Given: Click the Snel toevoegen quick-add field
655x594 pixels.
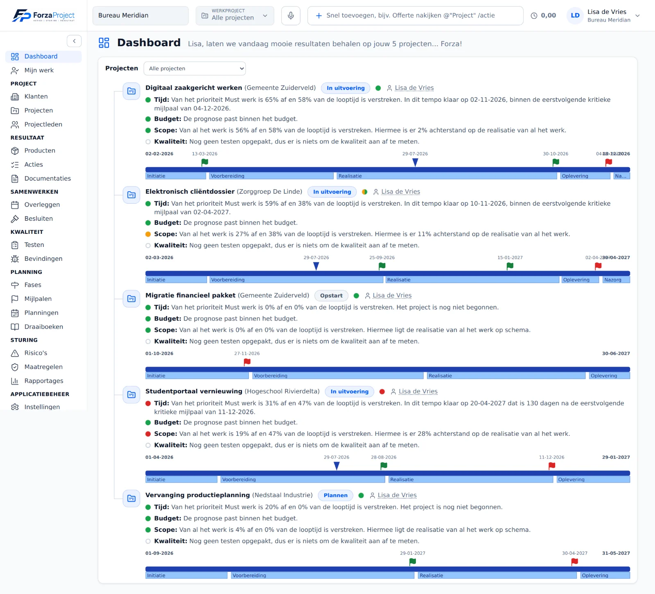Looking at the screenshot, I should coord(416,16).
